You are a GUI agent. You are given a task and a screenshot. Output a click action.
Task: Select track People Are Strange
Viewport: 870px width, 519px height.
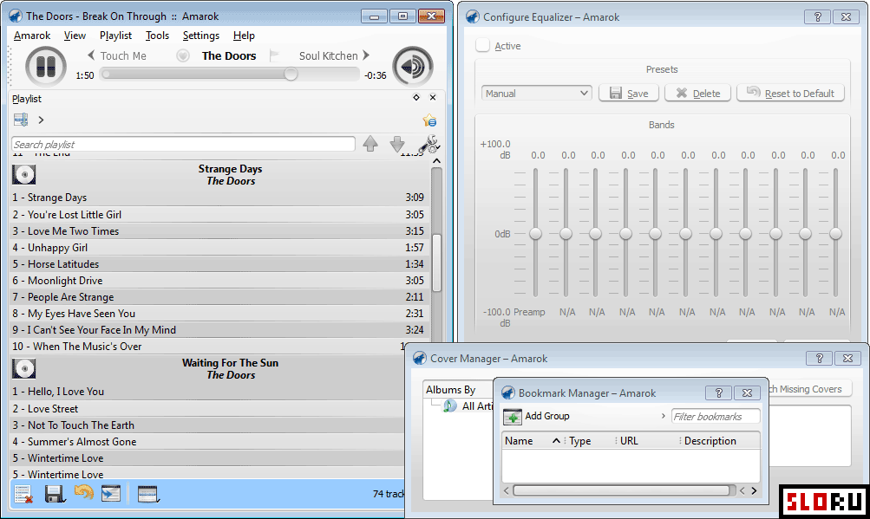pyautogui.click(x=219, y=297)
